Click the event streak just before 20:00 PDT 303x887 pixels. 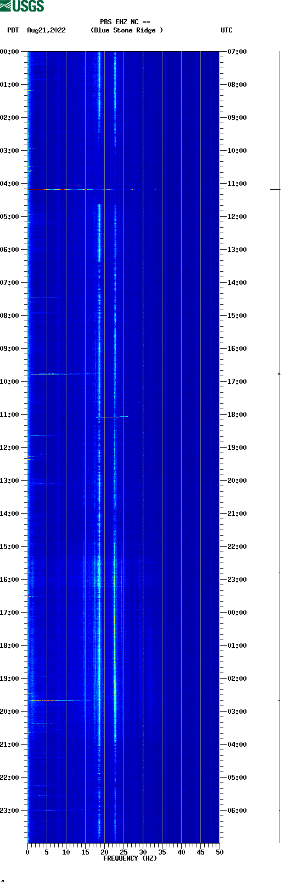tap(59, 700)
